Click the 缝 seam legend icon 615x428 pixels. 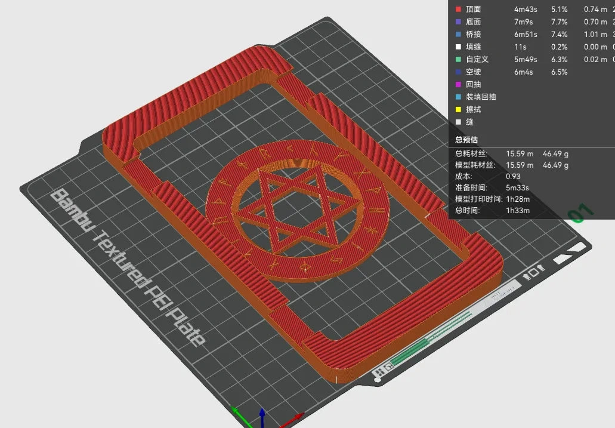458,122
